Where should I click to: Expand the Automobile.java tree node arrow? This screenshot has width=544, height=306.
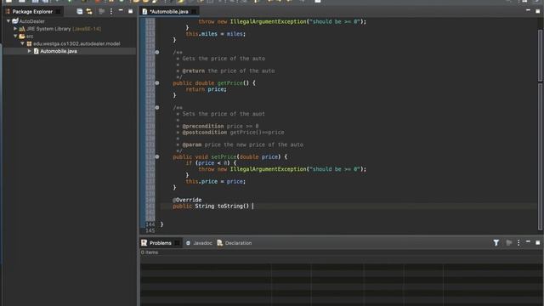click(30, 51)
